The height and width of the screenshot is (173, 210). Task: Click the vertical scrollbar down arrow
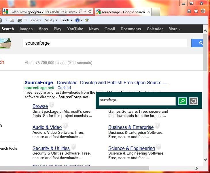pyautogui.click(x=205, y=159)
